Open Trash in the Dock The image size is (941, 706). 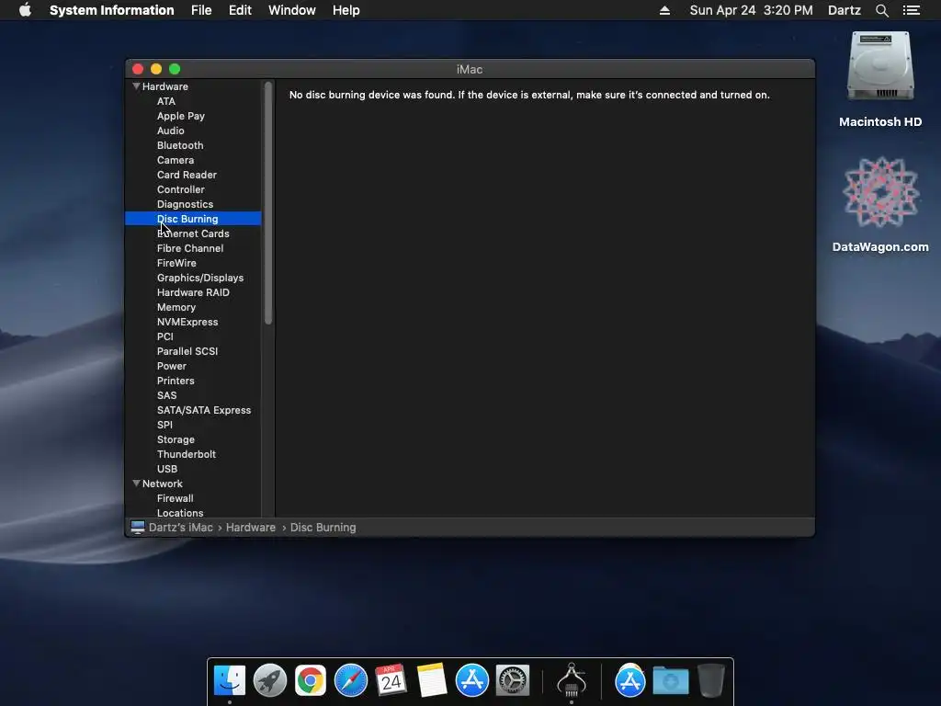click(x=711, y=680)
